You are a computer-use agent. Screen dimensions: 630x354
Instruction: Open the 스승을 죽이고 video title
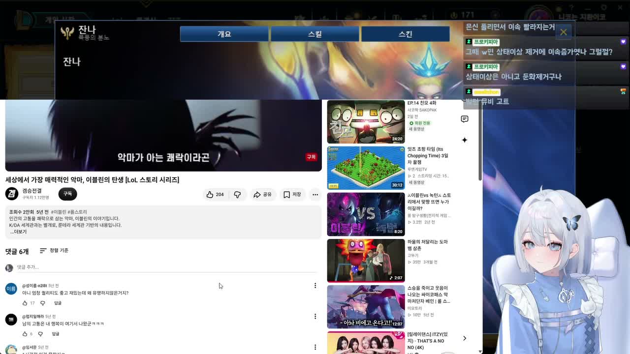pos(429,295)
